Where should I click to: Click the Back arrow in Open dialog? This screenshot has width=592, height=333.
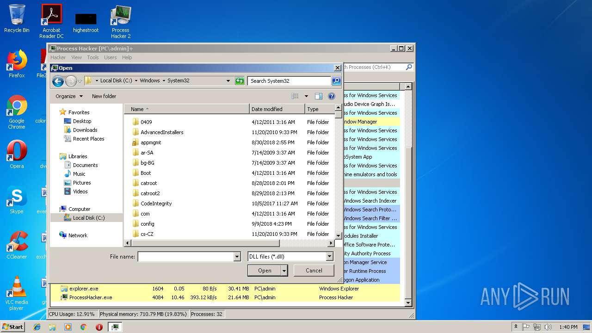coord(58,81)
